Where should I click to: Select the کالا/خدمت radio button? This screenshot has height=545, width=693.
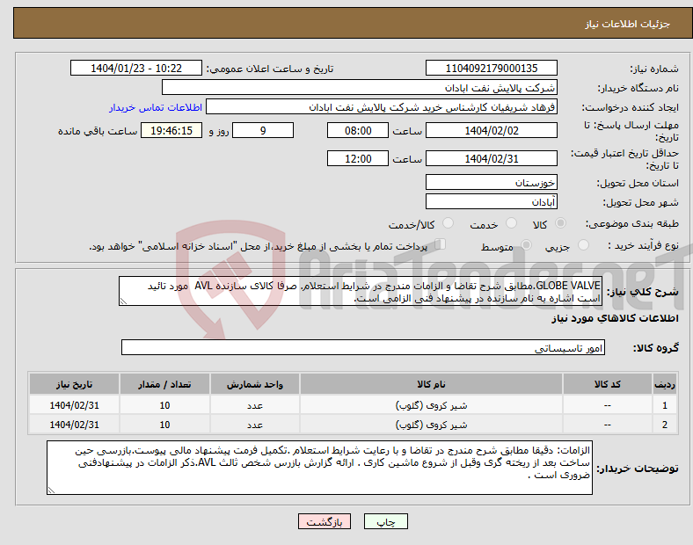tap(448, 223)
